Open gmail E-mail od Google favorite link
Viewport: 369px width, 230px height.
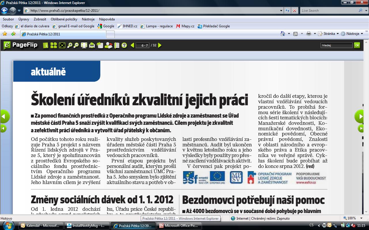pyautogui.click(x=74, y=26)
